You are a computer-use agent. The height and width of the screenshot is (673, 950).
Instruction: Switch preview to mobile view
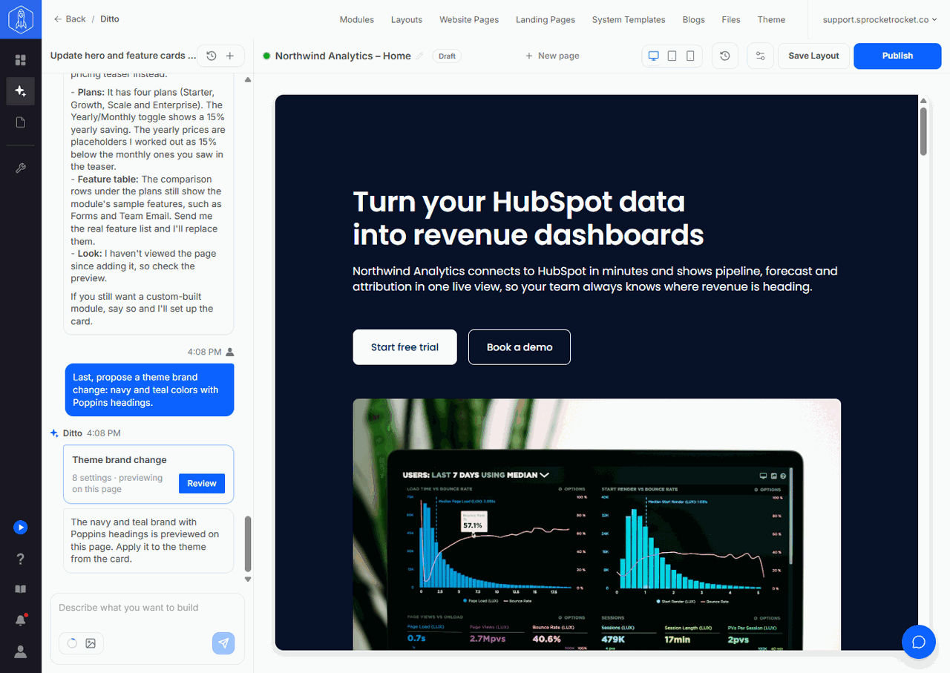pyautogui.click(x=690, y=56)
